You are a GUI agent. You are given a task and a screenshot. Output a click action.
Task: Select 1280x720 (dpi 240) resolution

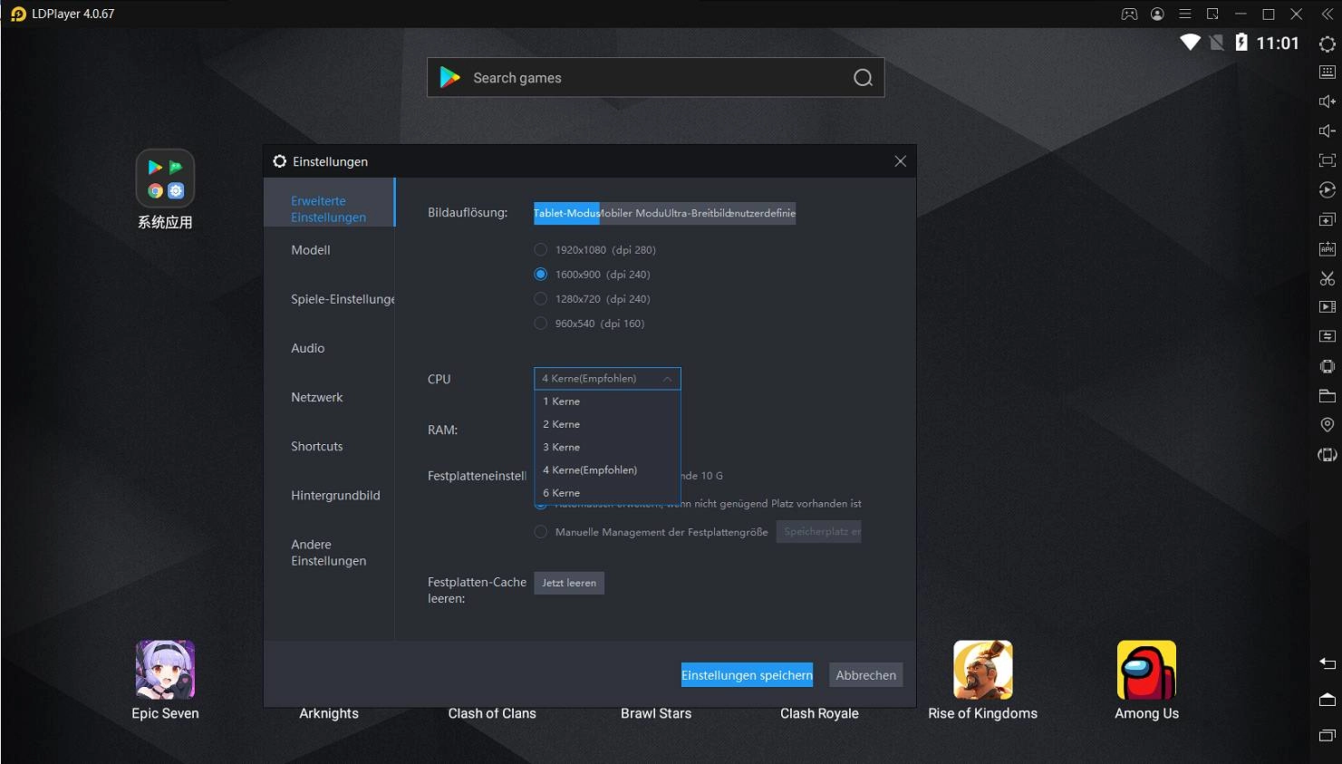(541, 298)
